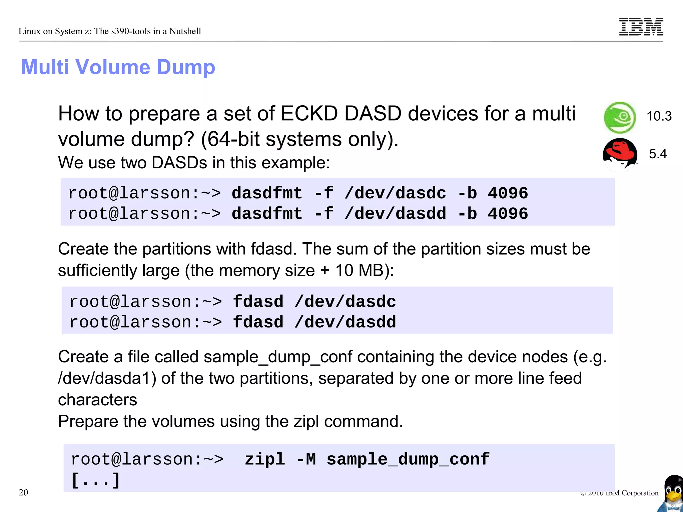Click the word 'characters' in the paragraph

tap(97, 400)
